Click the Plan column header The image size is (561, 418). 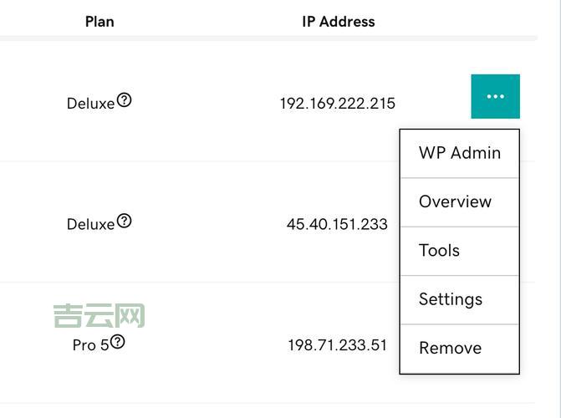(x=99, y=22)
